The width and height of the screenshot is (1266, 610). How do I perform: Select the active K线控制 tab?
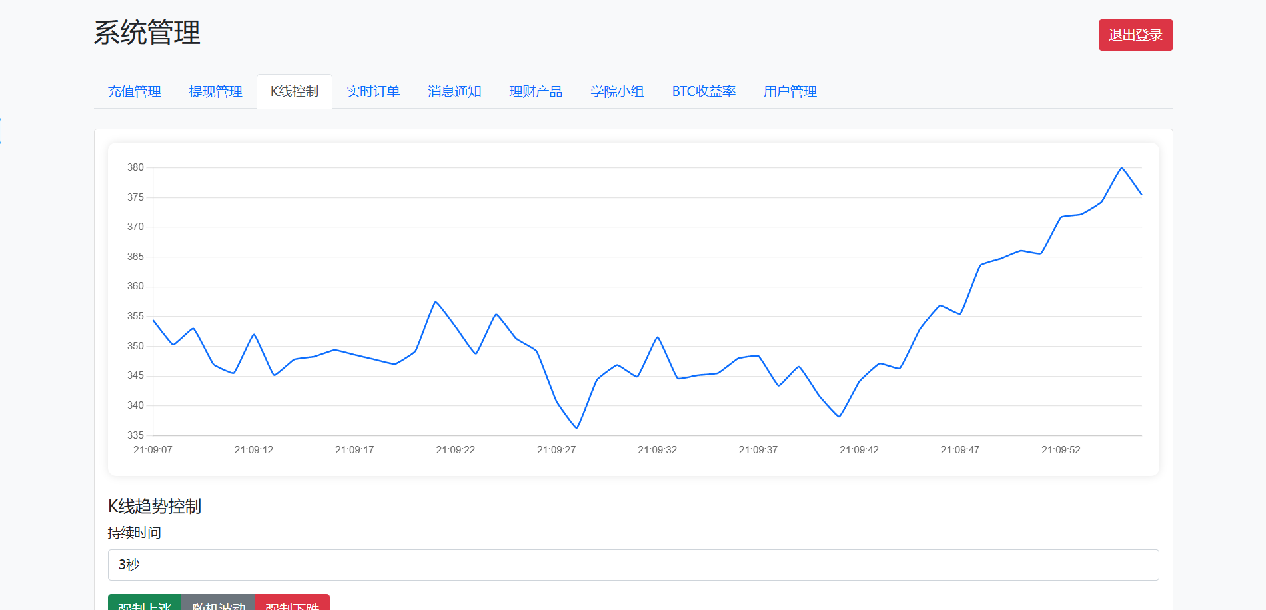coord(295,91)
